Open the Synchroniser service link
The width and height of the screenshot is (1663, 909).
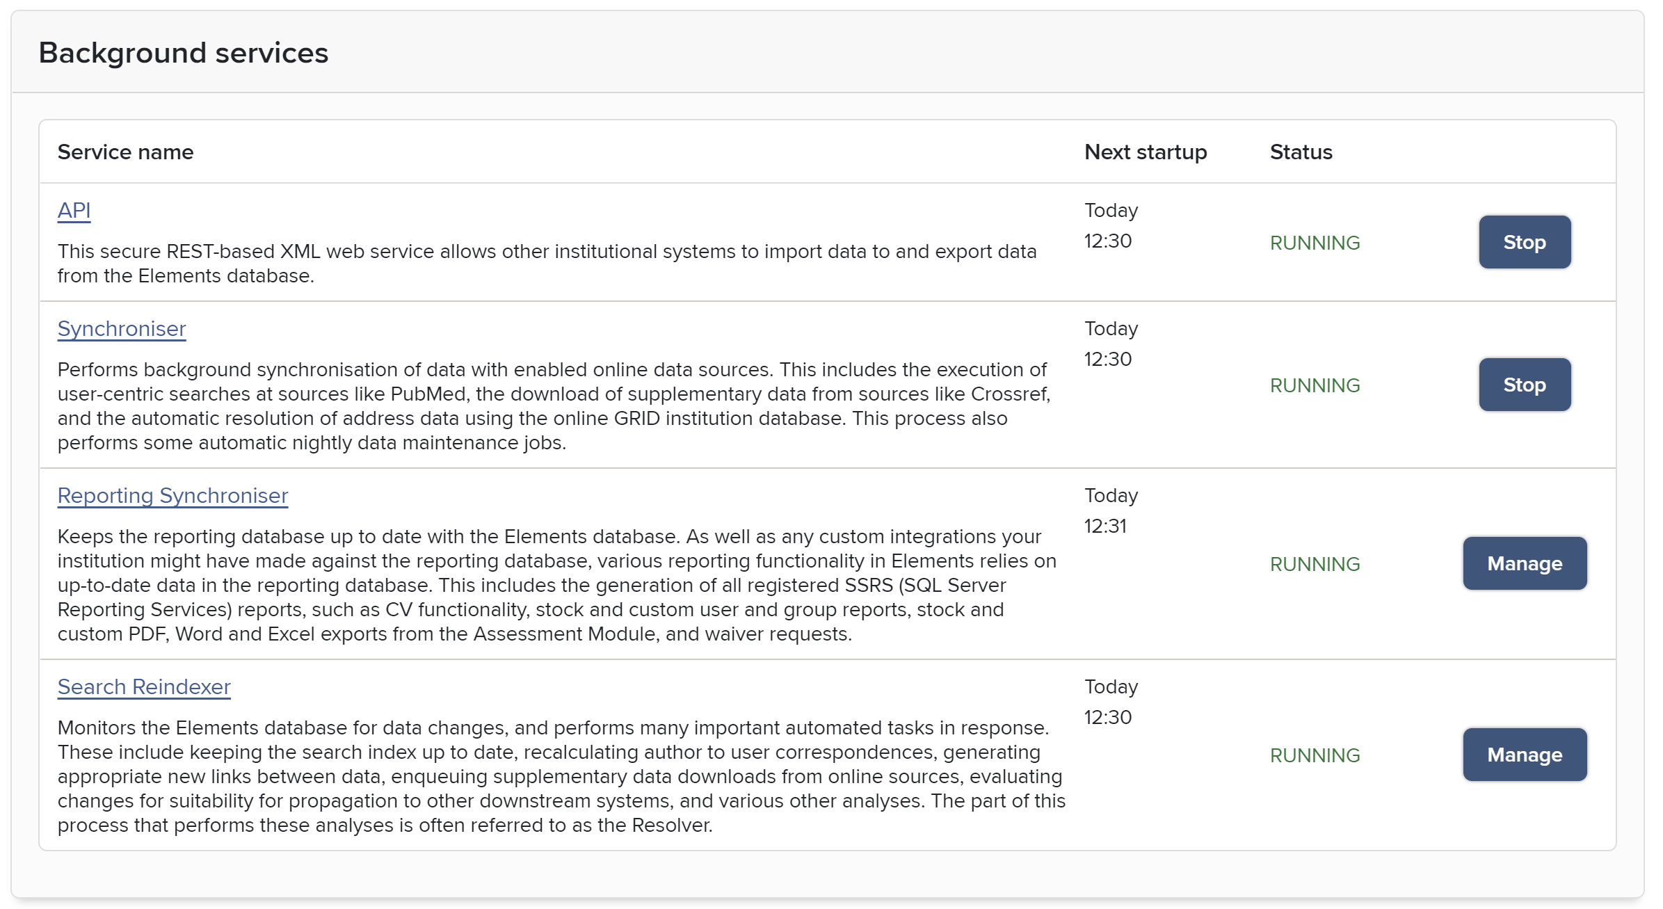(x=122, y=328)
